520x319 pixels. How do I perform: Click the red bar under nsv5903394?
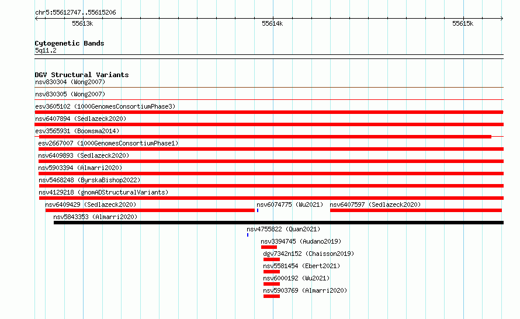pos(271,174)
